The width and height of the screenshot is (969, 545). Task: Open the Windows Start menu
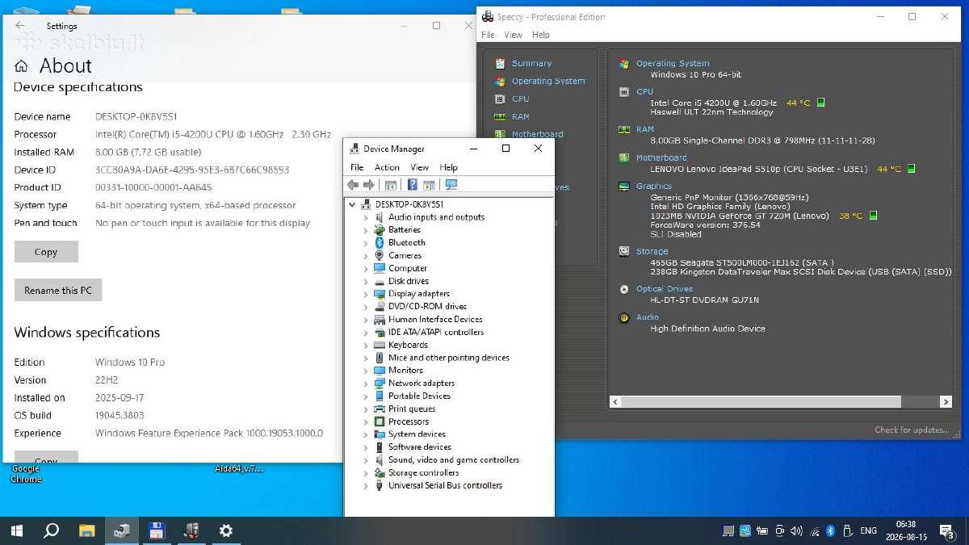pos(17,530)
